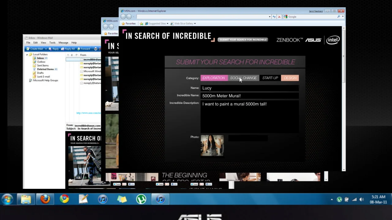The width and height of the screenshot is (392, 220).
Task: Select the Start-Up category
Action: click(x=270, y=78)
